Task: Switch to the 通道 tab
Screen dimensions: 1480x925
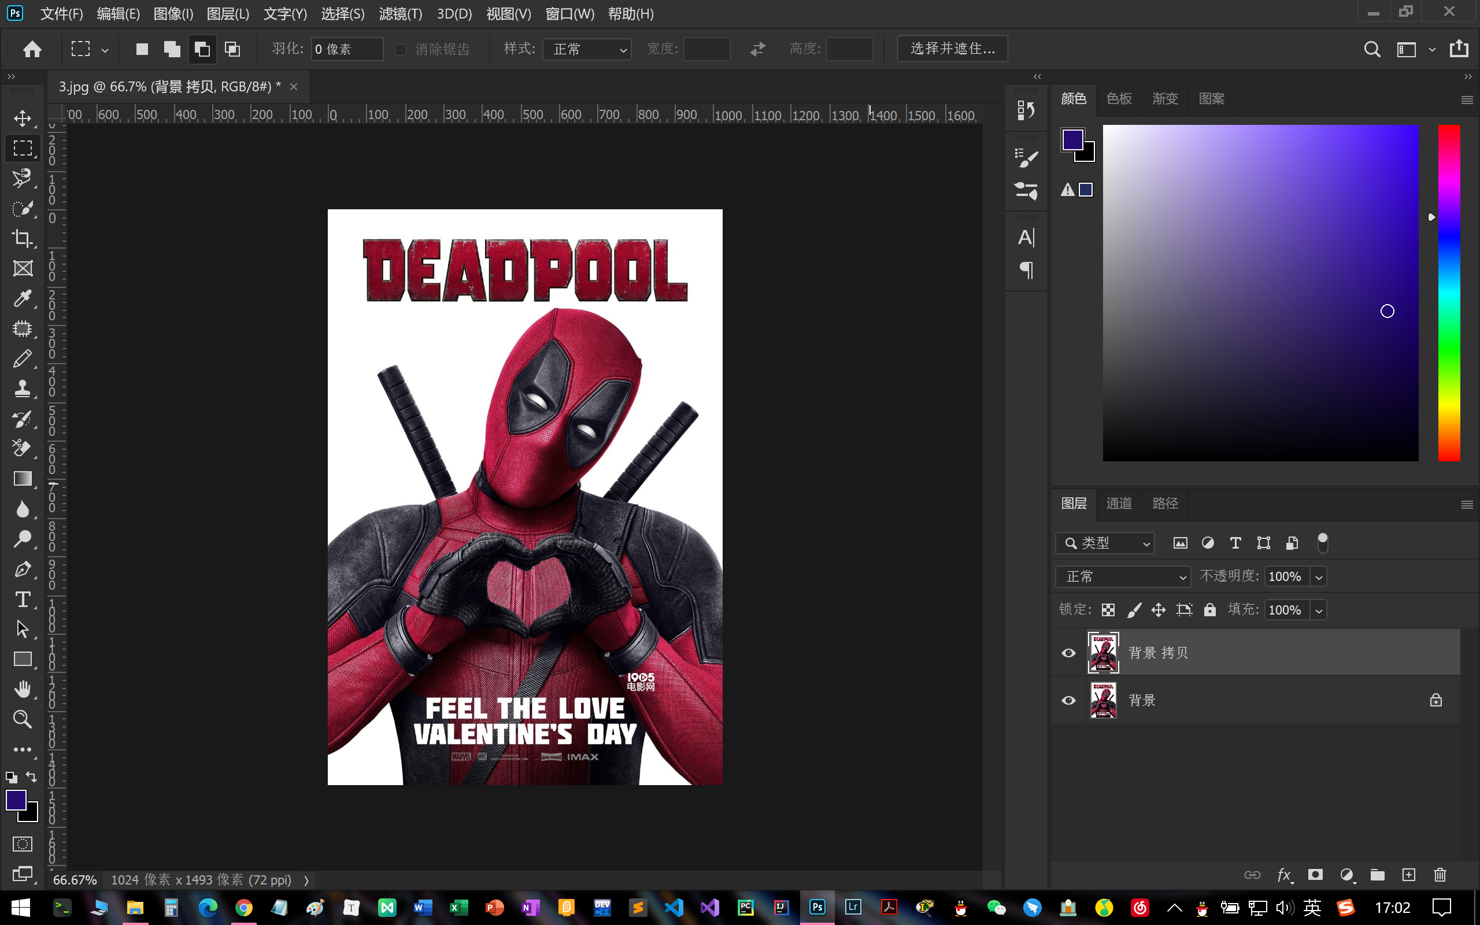Action: (1119, 504)
